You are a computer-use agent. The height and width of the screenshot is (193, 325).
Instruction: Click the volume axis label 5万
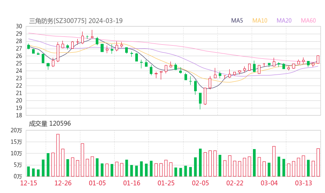pos(18,165)
